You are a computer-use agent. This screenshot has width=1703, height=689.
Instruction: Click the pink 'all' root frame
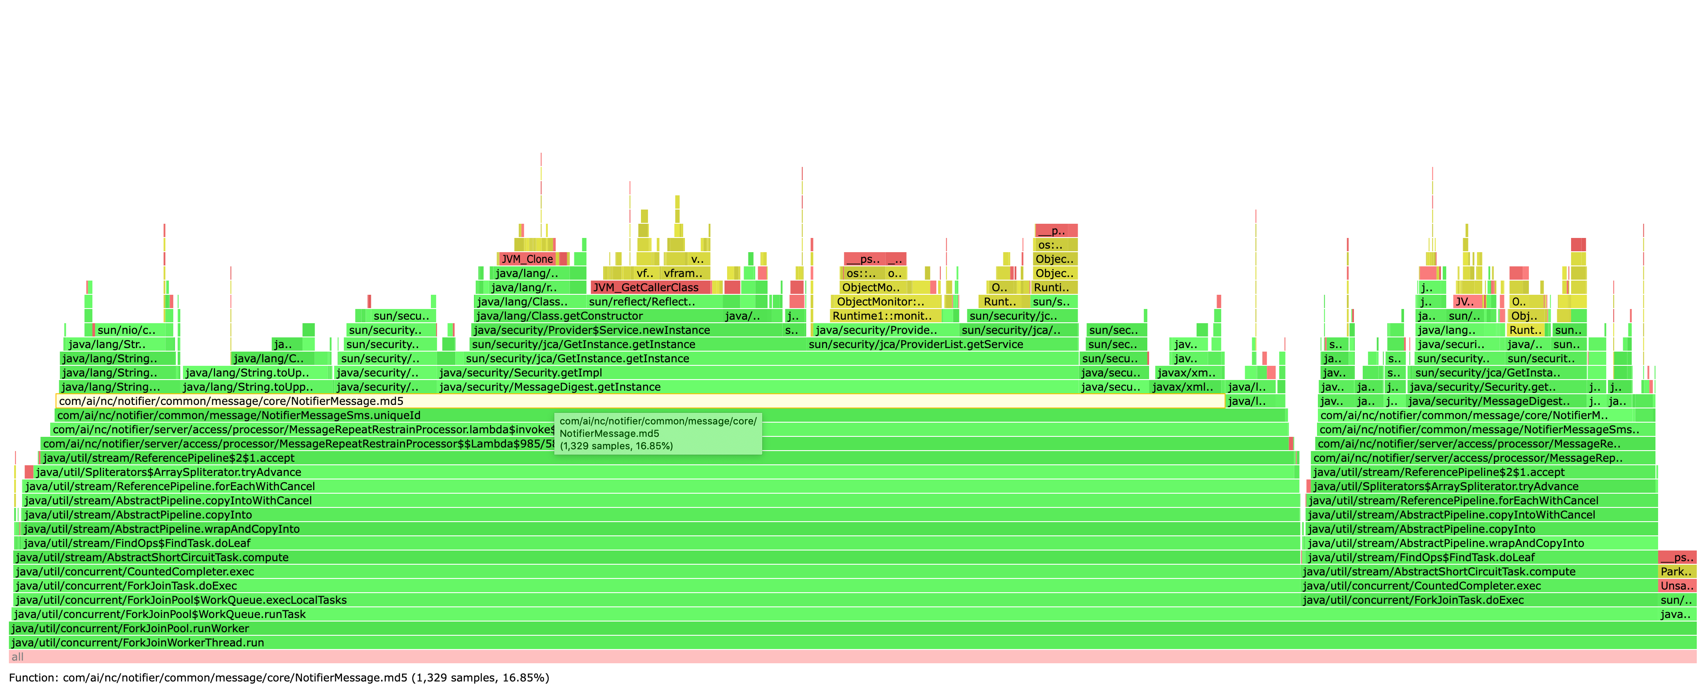(852, 657)
